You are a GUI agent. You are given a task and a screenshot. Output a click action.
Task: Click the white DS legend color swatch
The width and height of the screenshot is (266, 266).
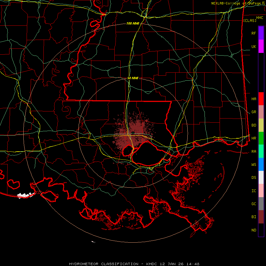tap(261, 177)
